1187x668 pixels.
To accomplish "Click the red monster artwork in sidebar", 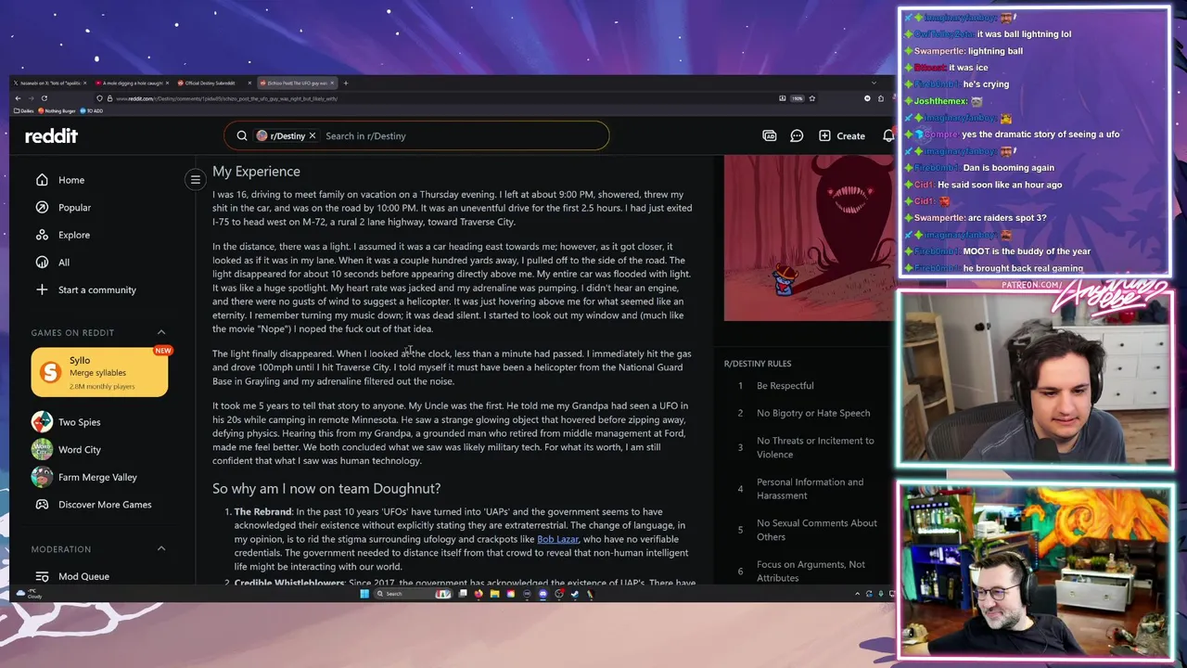I will coord(809,238).
